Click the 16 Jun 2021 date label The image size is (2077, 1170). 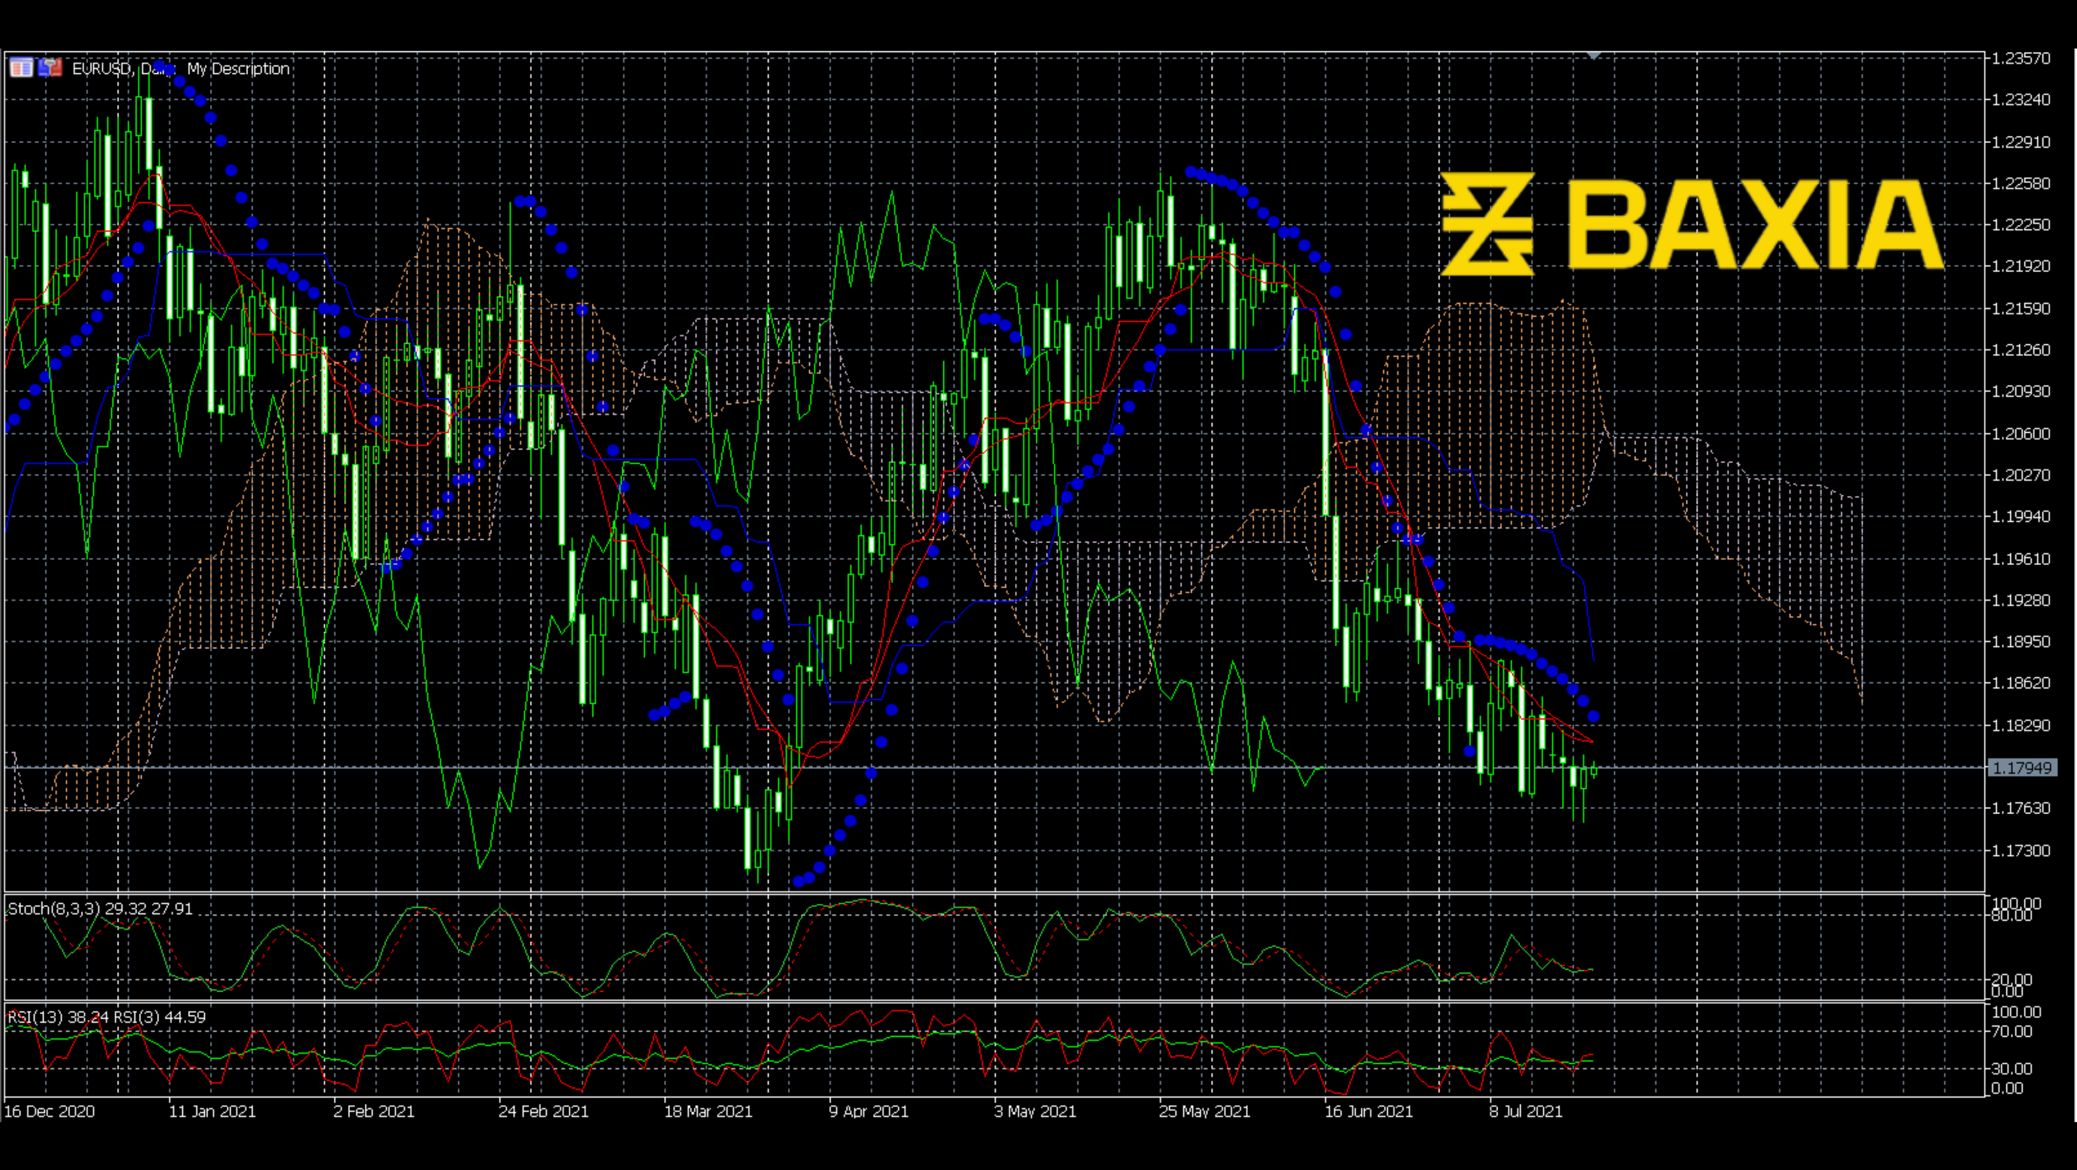point(1369,1111)
